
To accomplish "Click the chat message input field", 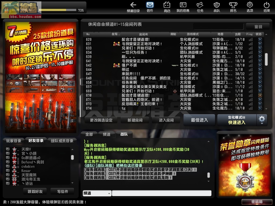I will [x=161, y=193].
